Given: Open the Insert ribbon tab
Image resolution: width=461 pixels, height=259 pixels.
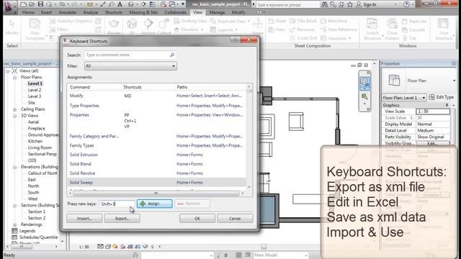Looking at the screenshot, I should [x=46, y=12].
